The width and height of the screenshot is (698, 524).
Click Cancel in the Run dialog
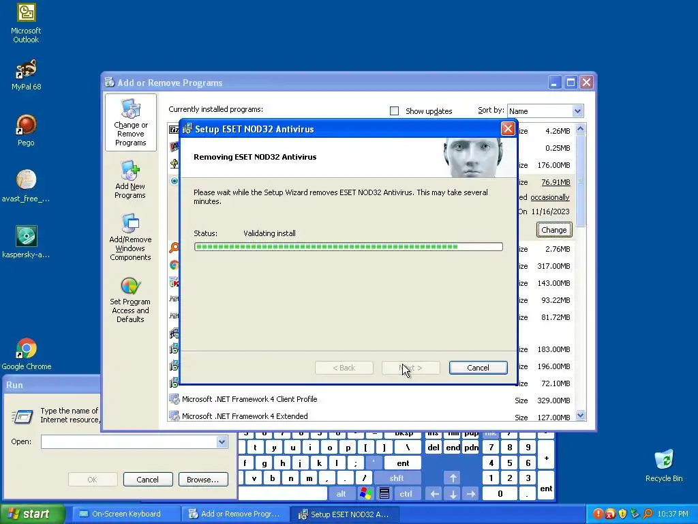147,480
